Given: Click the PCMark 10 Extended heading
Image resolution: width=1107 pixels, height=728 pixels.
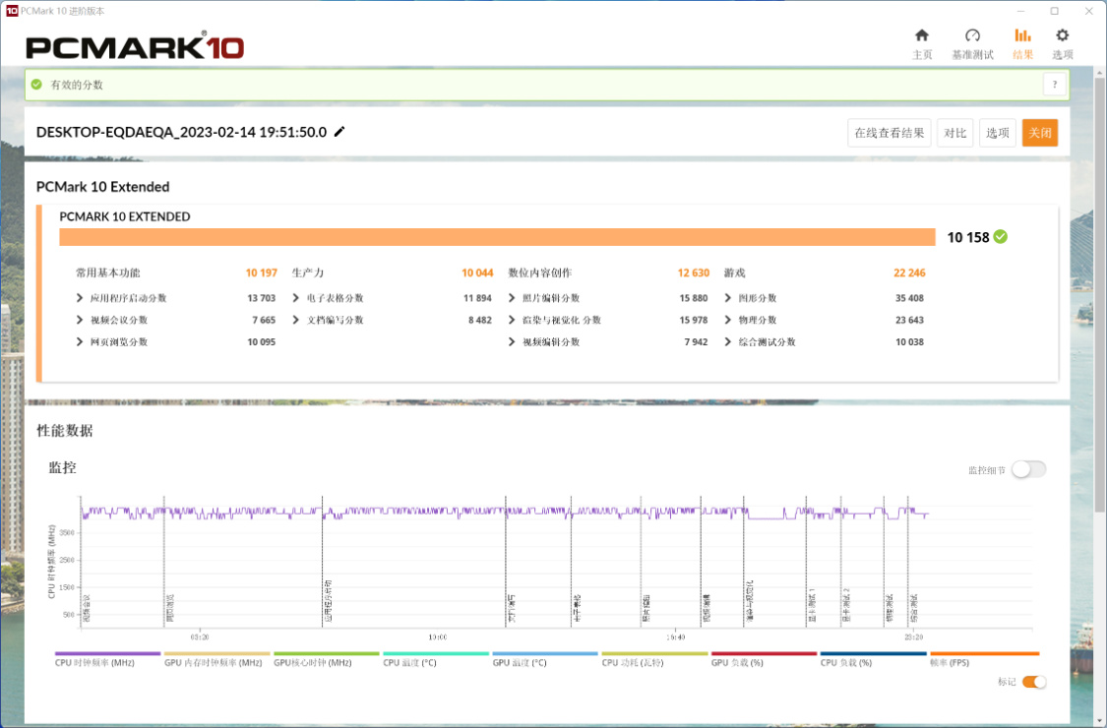Looking at the screenshot, I should pos(103,186).
